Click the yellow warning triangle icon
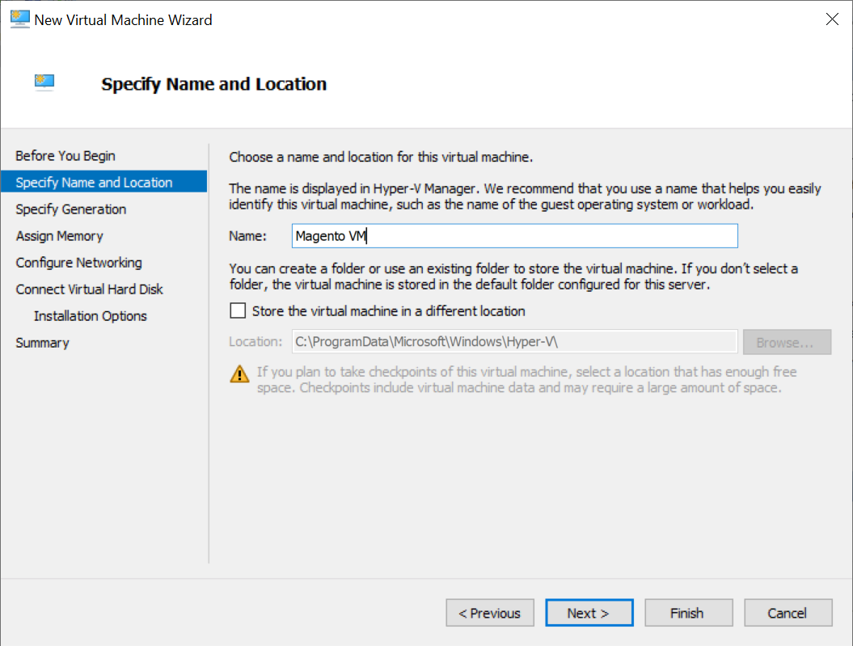The height and width of the screenshot is (646, 853). (240, 374)
